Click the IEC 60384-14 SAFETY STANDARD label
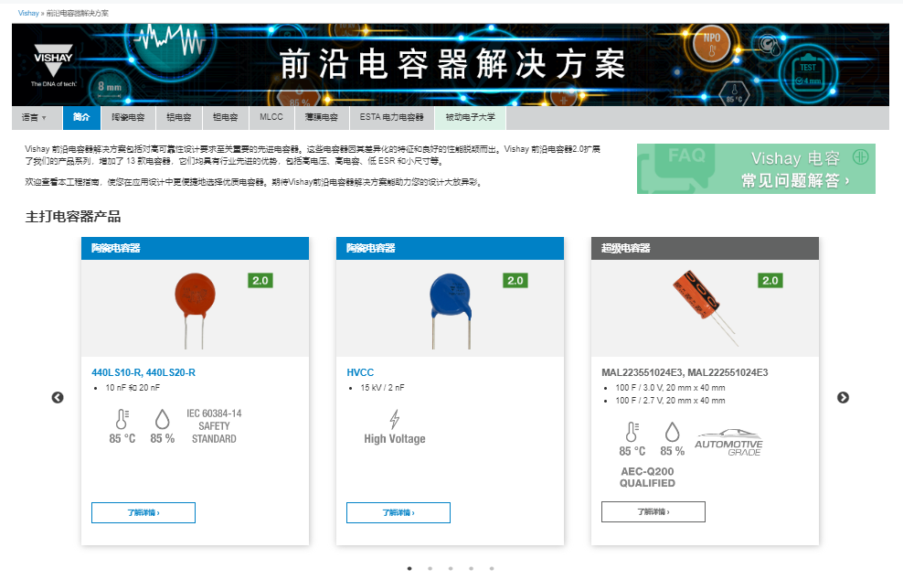 [x=214, y=426]
